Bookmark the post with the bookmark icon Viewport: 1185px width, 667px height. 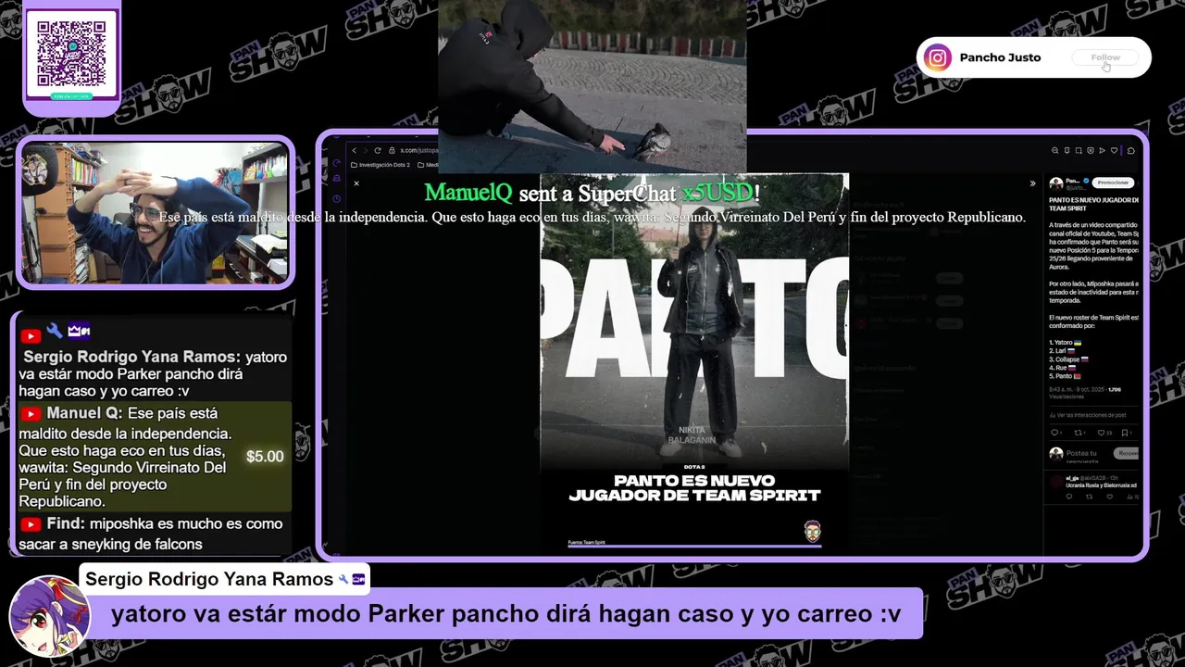coord(1125,433)
